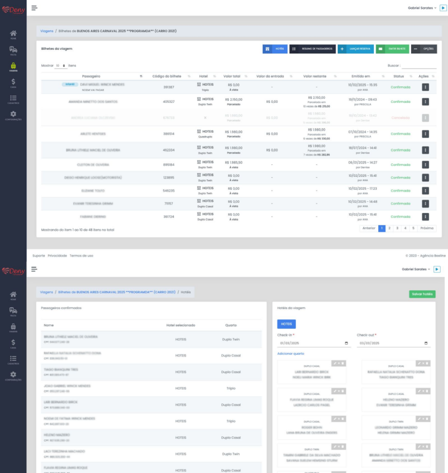
Task: Open the Opções dropdown button
Action: (x=424, y=49)
